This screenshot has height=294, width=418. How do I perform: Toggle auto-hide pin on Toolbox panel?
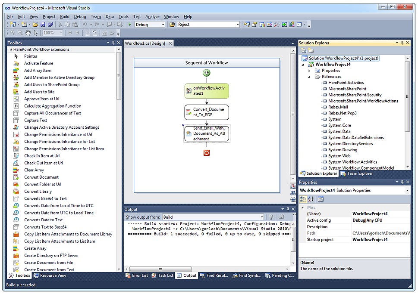point(113,43)
